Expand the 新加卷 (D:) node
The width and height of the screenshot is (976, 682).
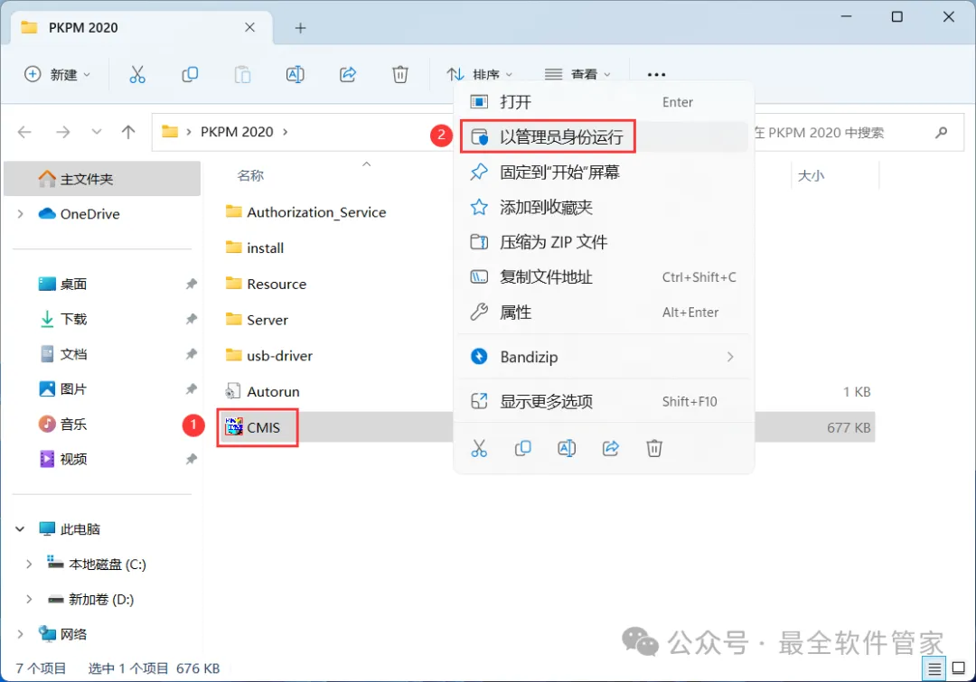point(29,599)
